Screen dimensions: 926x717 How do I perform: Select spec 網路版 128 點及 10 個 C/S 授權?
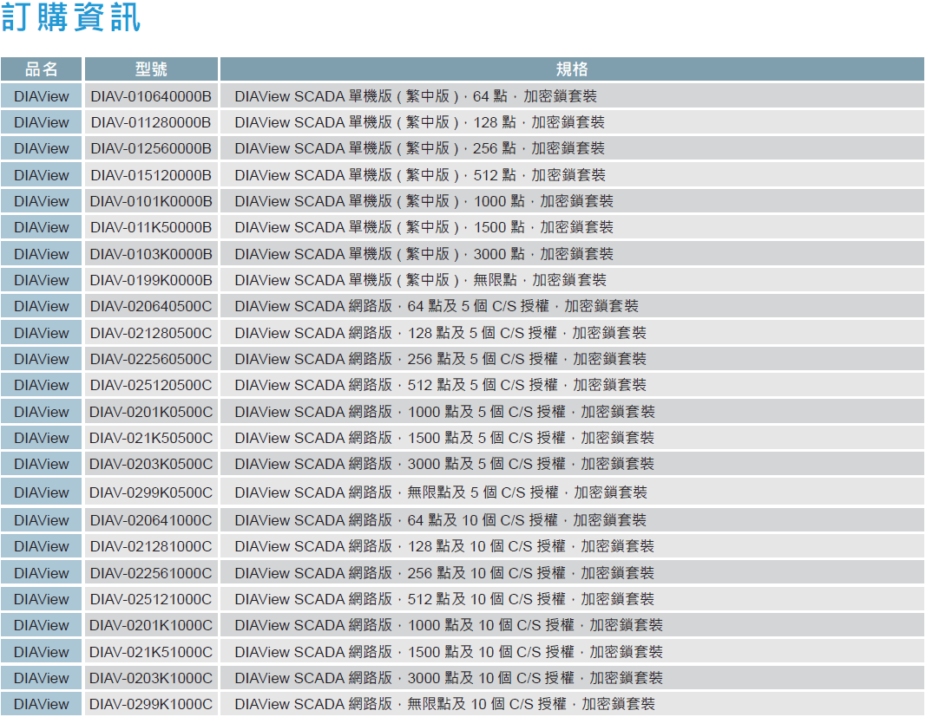(444, 546)
